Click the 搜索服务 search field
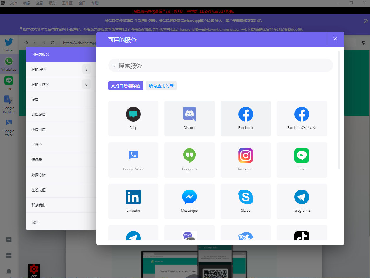The width and height of the screenshot is (370, 278). [224, 65]
